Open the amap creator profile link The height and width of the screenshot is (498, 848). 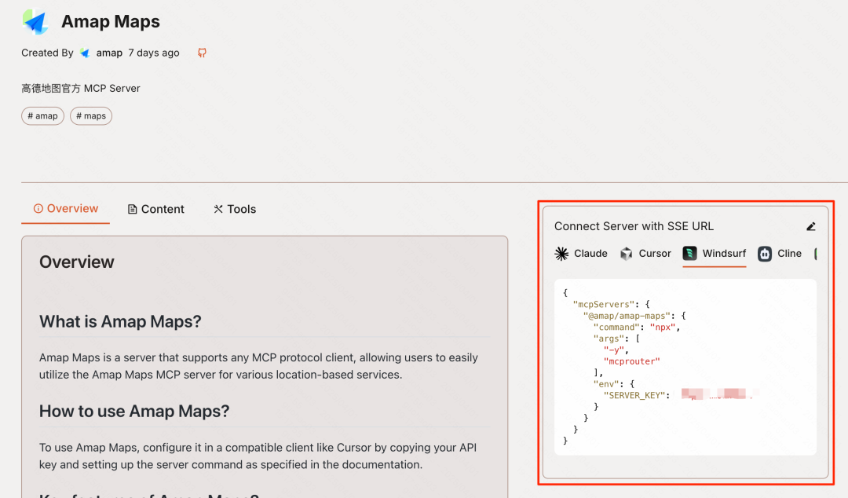109,53
